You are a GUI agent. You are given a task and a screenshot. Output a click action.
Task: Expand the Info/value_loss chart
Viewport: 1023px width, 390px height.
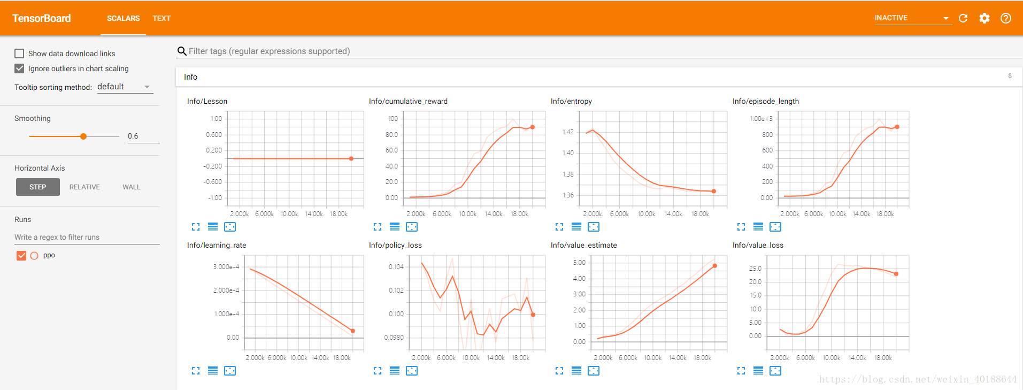[741, 371]
